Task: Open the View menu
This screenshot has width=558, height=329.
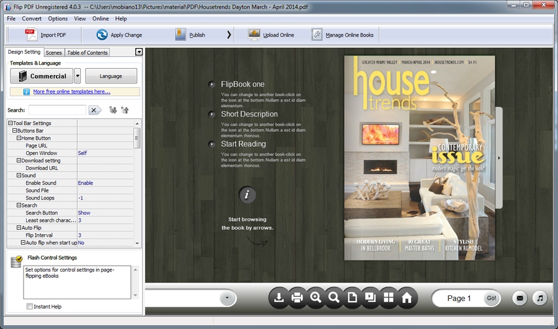Action: (80, 19)
